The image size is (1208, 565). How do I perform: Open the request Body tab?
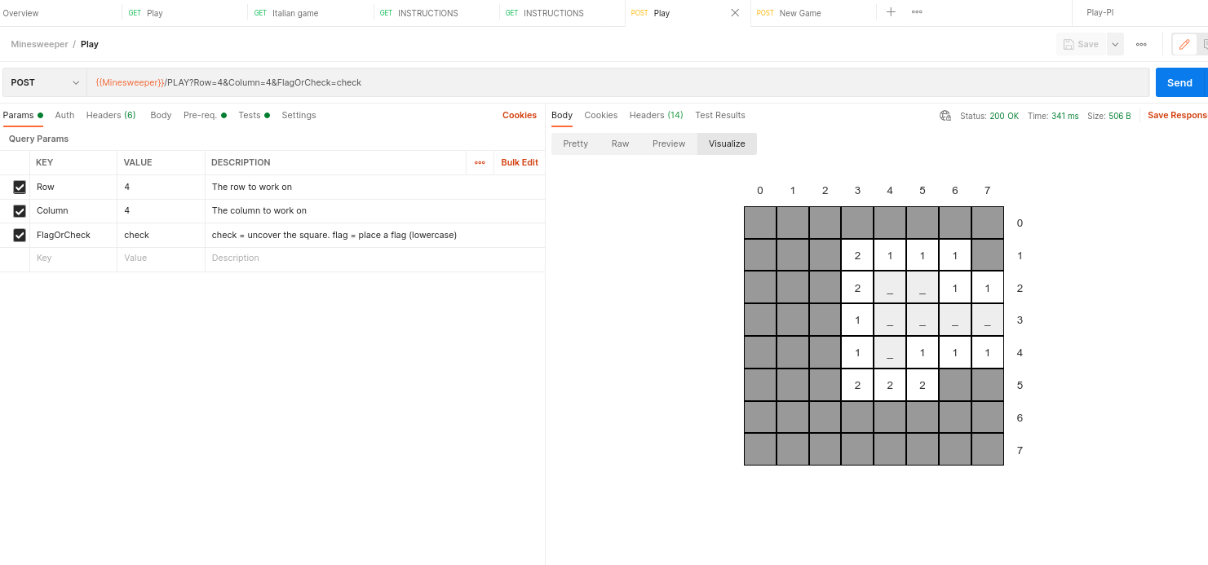[x=161, y=115]
